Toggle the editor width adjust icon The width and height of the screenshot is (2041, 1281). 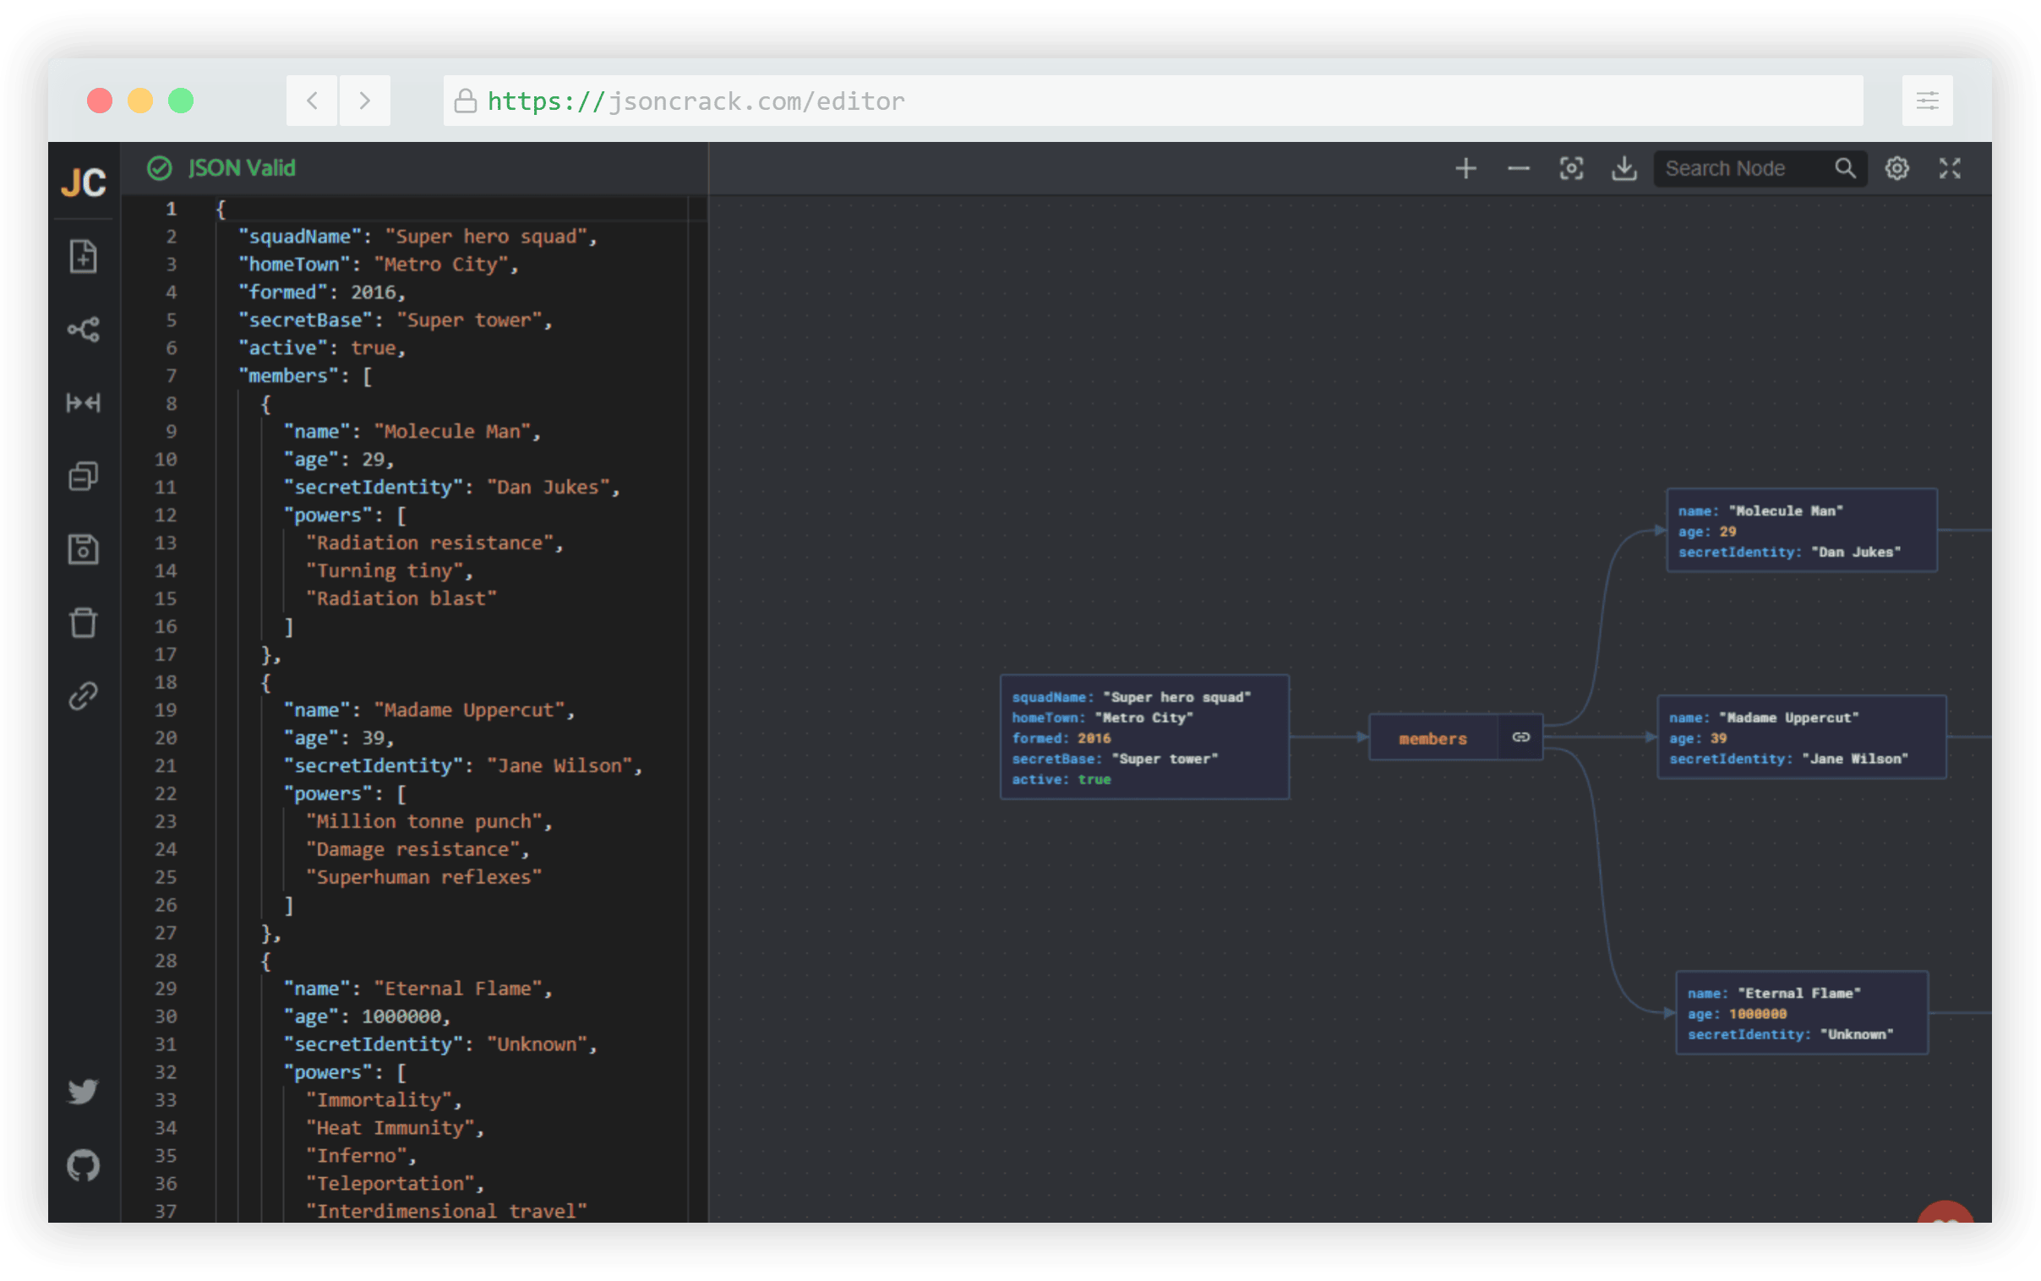[x=83, y=404]
